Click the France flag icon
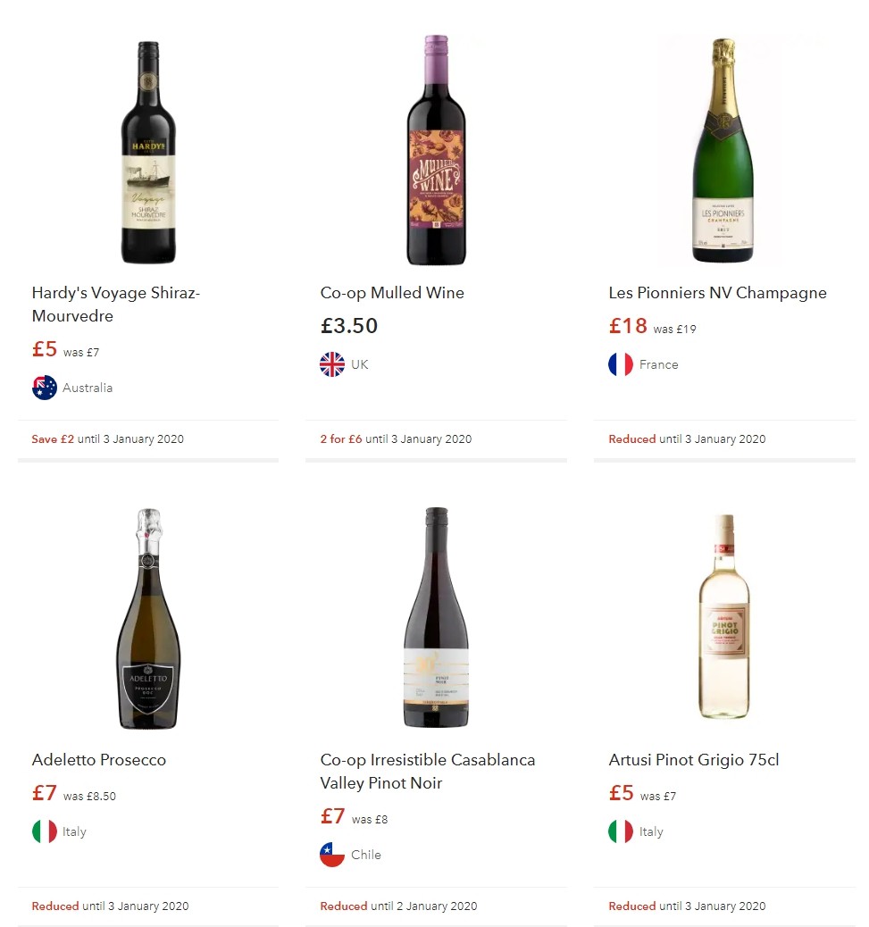Screen dimensions: 869x927 point(621,364)
